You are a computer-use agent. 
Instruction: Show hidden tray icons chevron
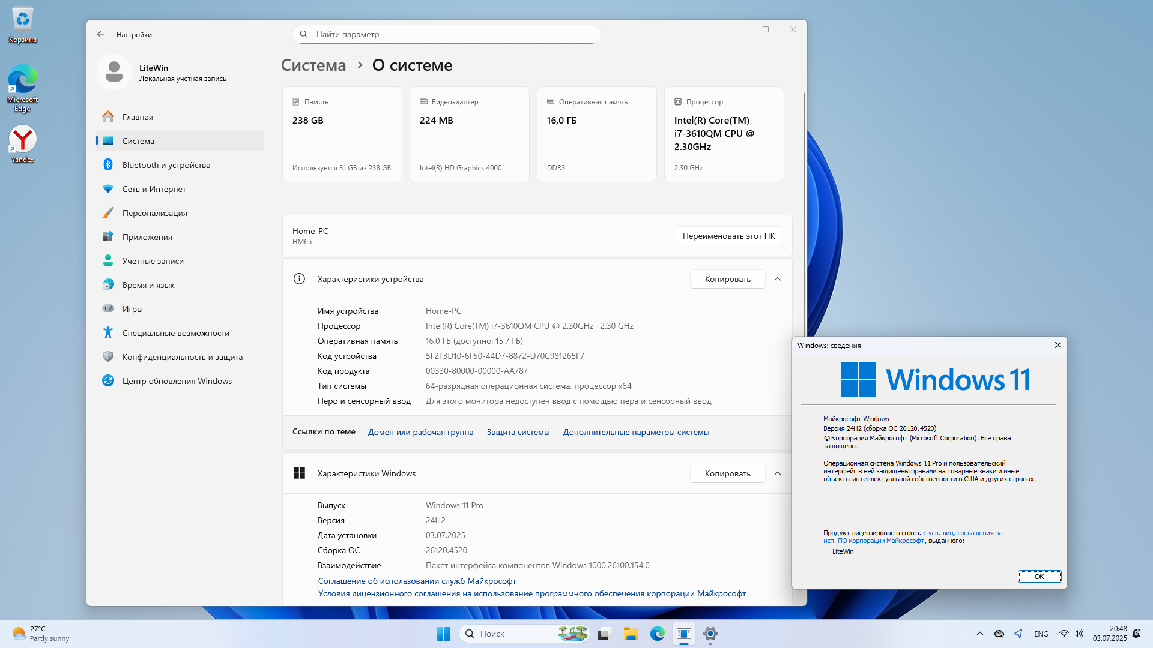pos(979,634)
